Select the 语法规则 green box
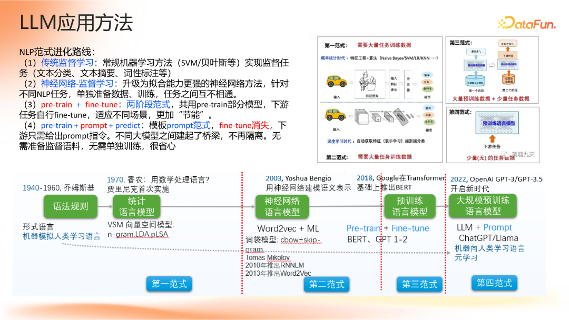Image resolution: width=569 pixels, height=320 pixels. coord(70,206)
